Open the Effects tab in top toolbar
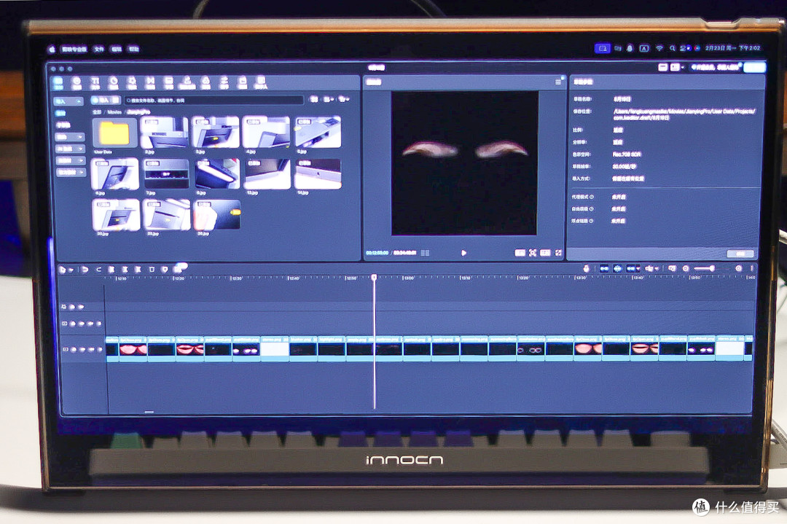 click(131, 83)
